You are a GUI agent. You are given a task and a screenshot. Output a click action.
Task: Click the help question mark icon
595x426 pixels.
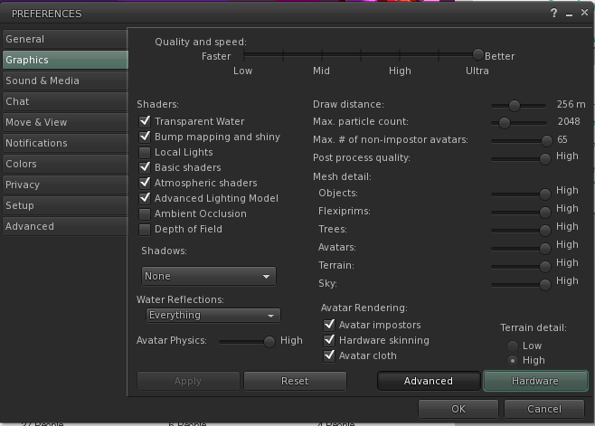pyautogui.click(x=553, y=14)
